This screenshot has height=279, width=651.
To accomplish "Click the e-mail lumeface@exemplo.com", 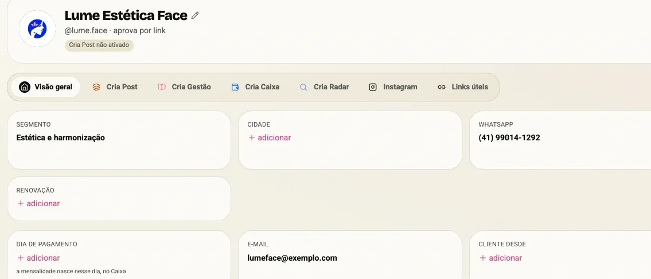I will 293,258.
